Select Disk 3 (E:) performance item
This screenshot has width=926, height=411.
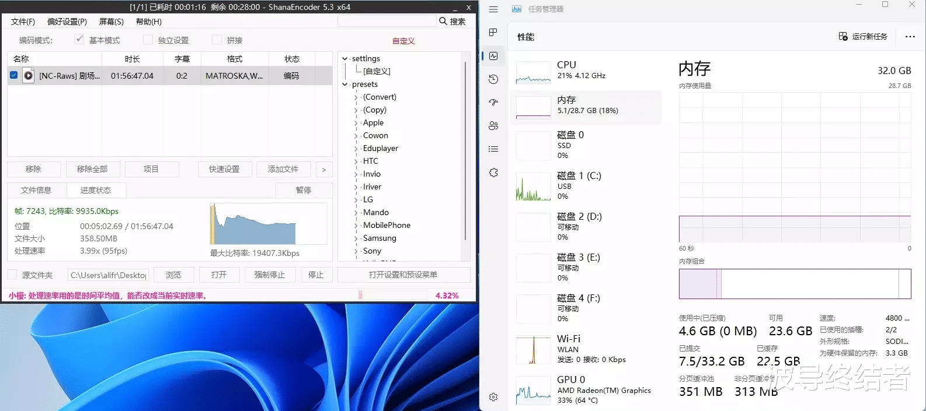(x=586, y=267)
